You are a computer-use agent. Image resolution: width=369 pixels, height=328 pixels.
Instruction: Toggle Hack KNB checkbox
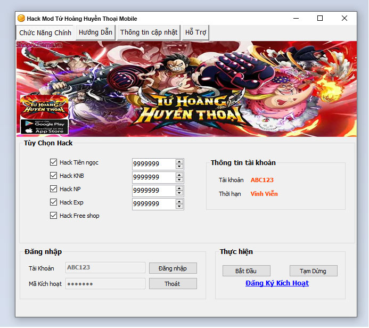coord(53,176)
